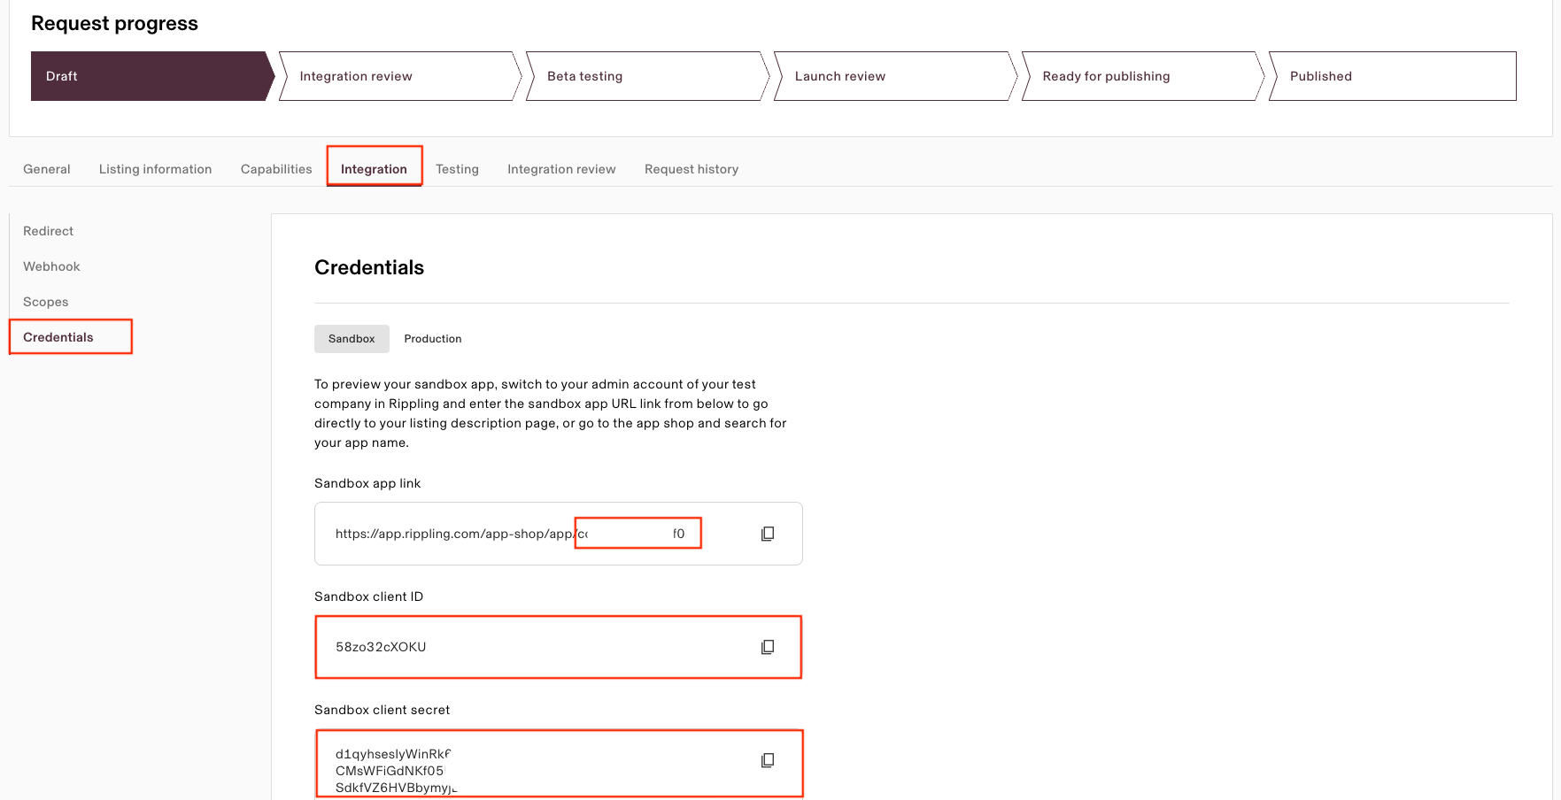Switch to the Testing tab

[x=457, y=168]
